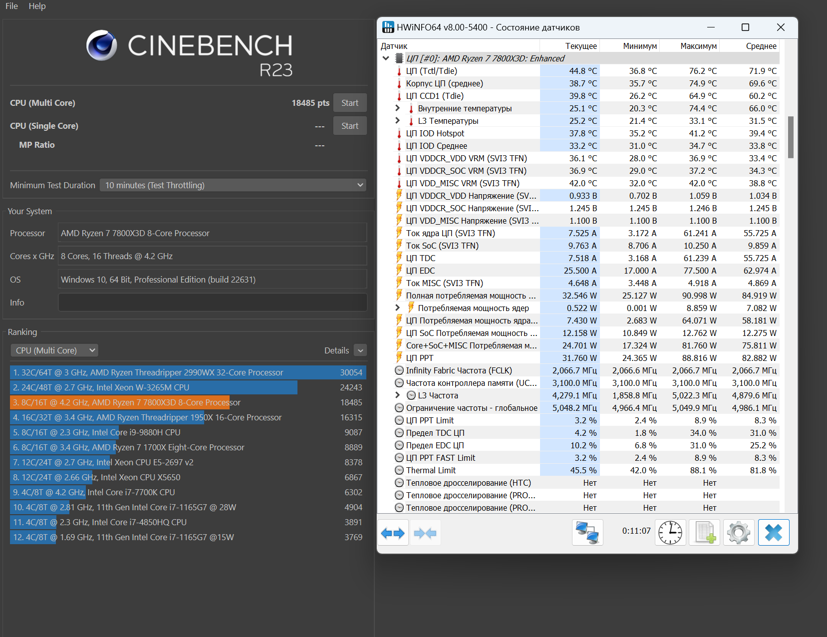Click the expand-columns double arrow icon in HWiNFO
This screenshot has width=827, height=637.
click(x=393, y=533)
